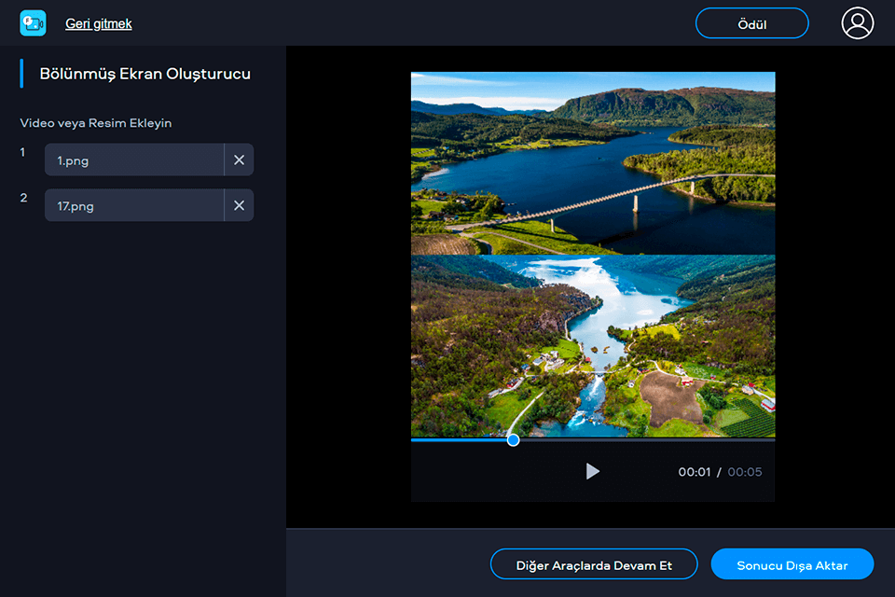Select the top bridge image in preview

(593, 163)
